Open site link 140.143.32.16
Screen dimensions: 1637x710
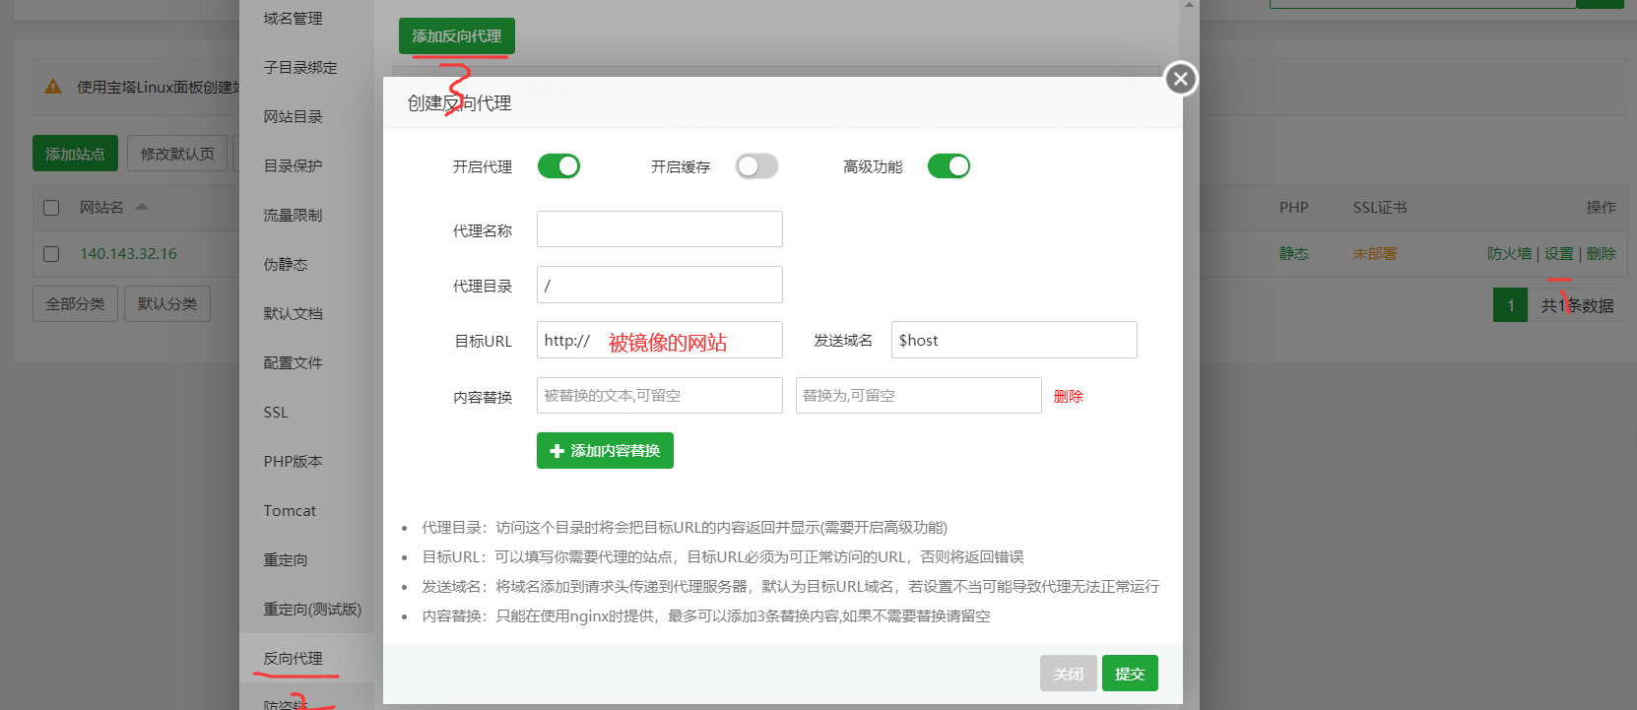(128, 254)
